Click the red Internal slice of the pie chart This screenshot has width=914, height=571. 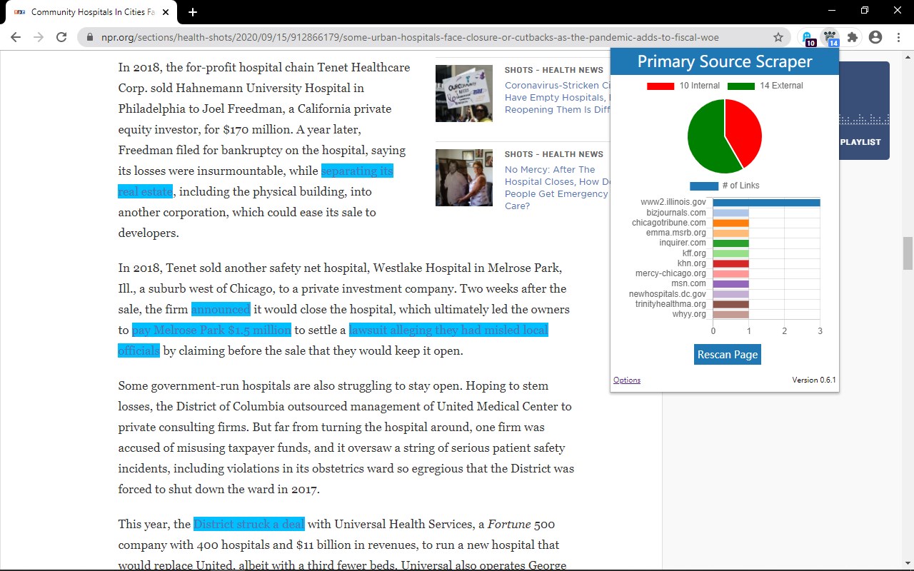744,131
